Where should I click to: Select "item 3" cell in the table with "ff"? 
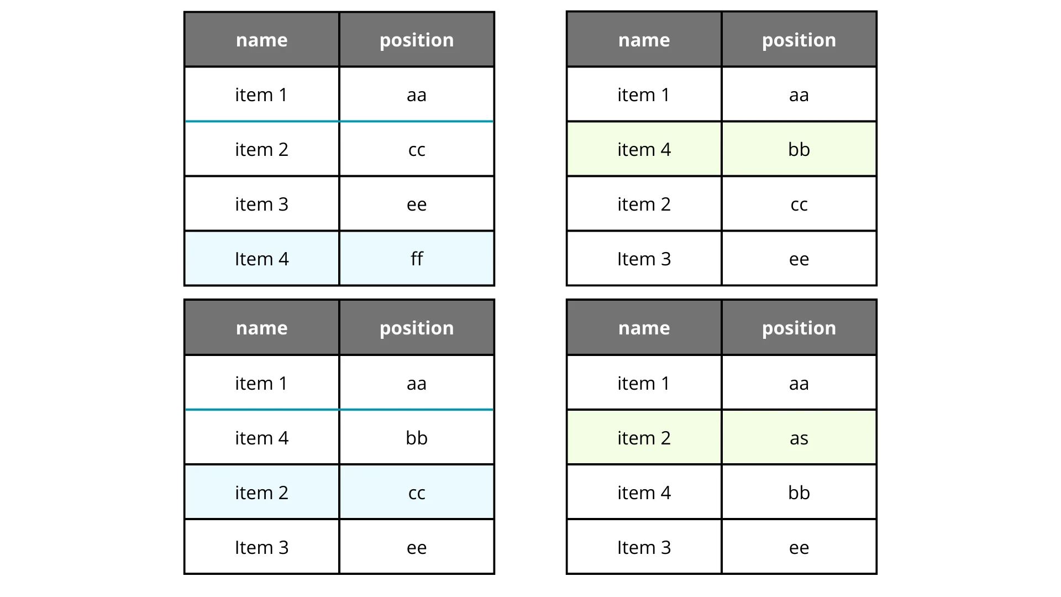[261, 204]
